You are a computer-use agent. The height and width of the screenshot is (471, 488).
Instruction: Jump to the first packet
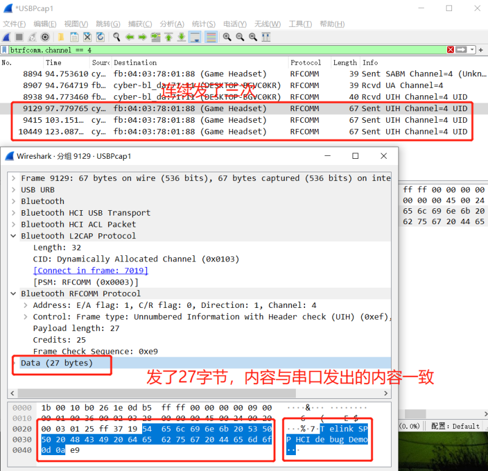168,37
